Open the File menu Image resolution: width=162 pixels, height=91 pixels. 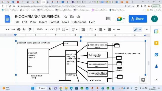click(17, 22)
